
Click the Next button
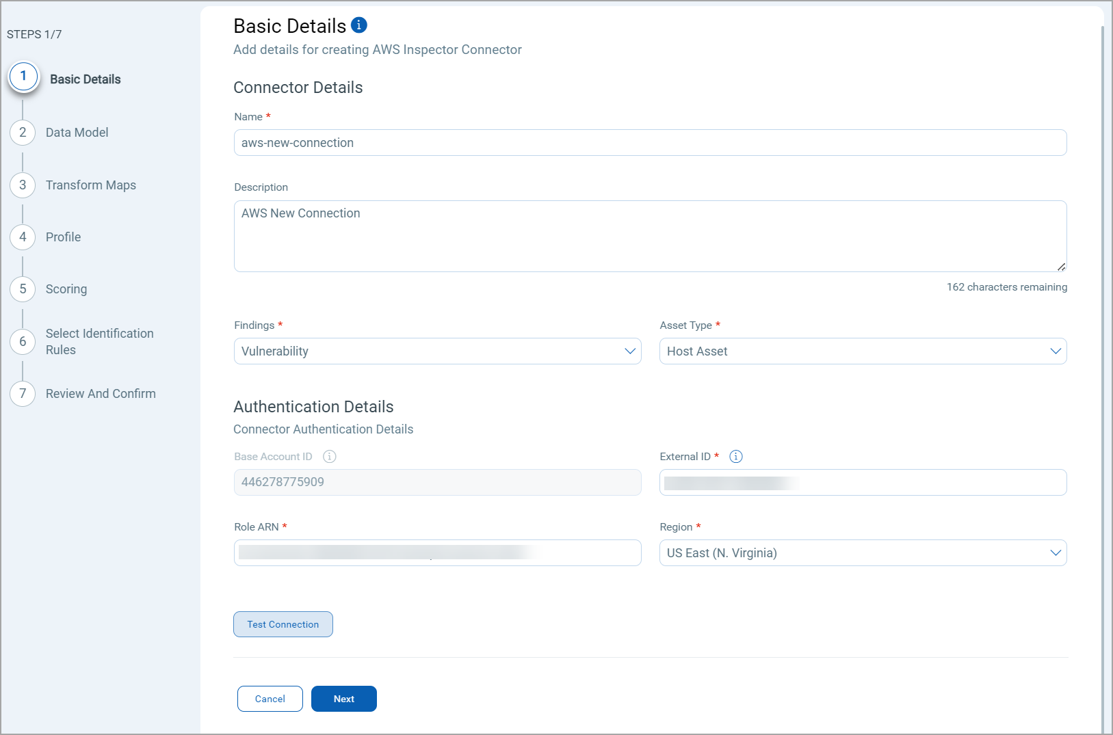coord(343,699)
